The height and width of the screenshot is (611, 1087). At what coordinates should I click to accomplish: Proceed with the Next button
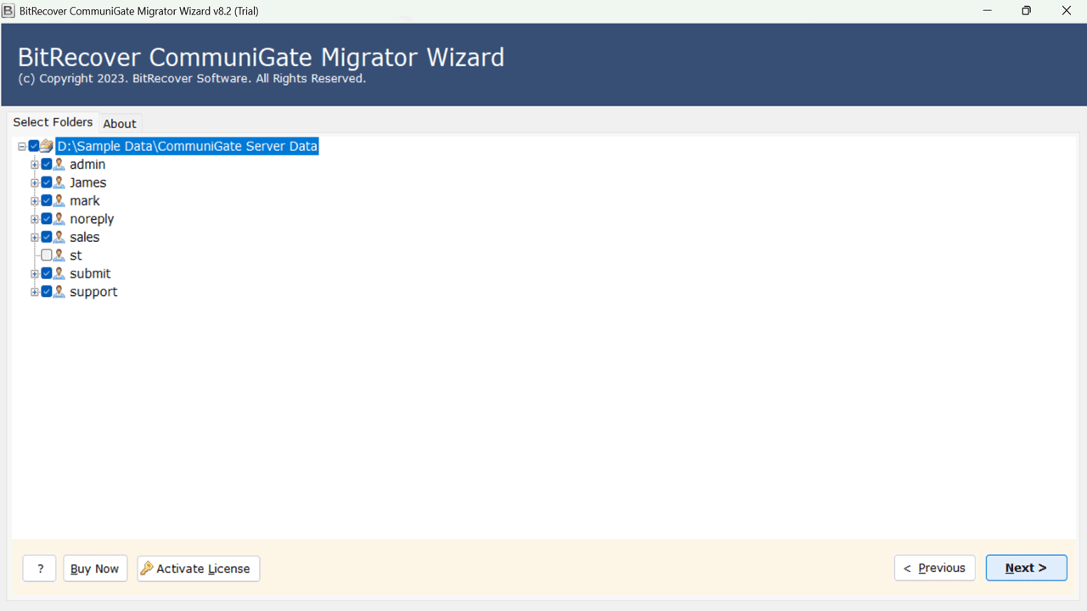1026,568
